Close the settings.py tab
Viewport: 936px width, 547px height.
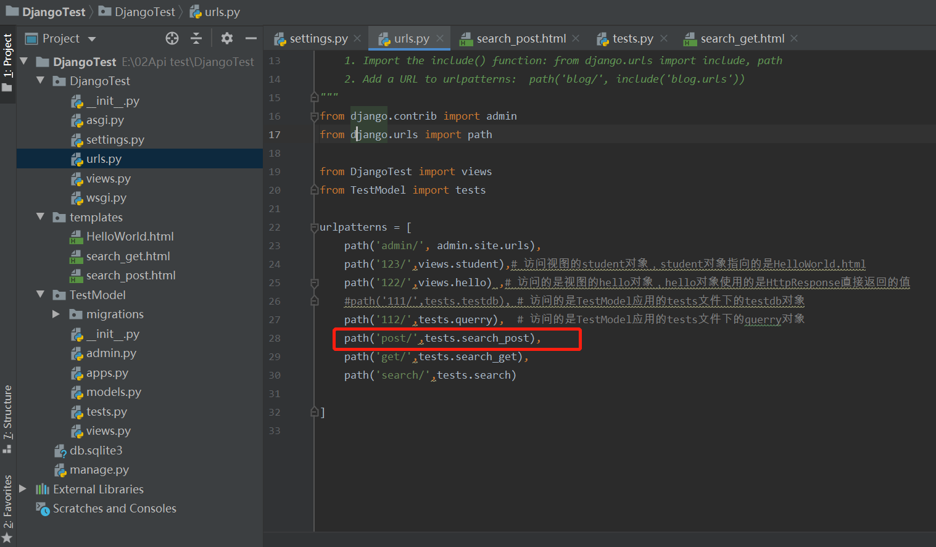(x=357, y=38)
